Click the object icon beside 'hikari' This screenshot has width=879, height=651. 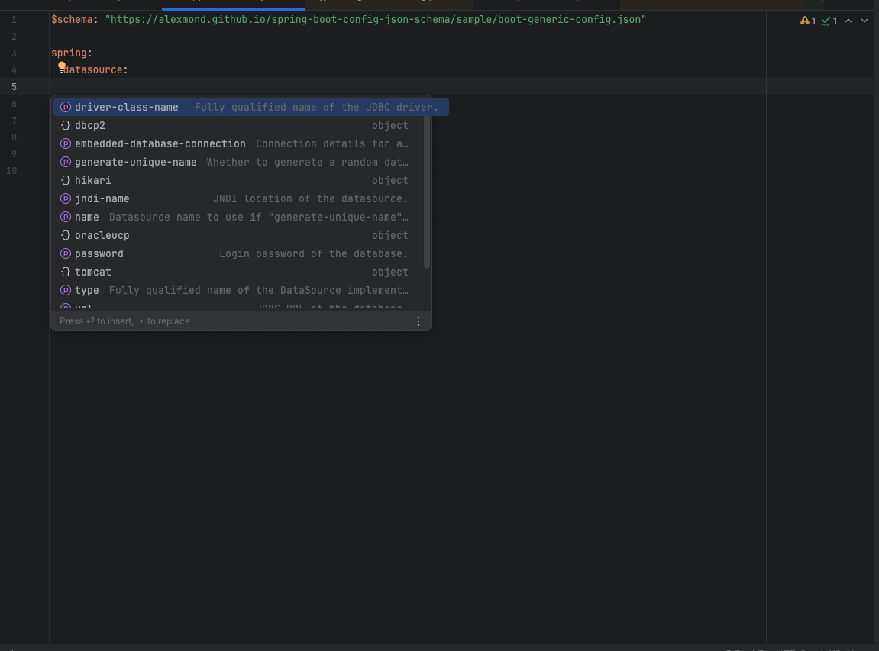[x=66, y=180]
